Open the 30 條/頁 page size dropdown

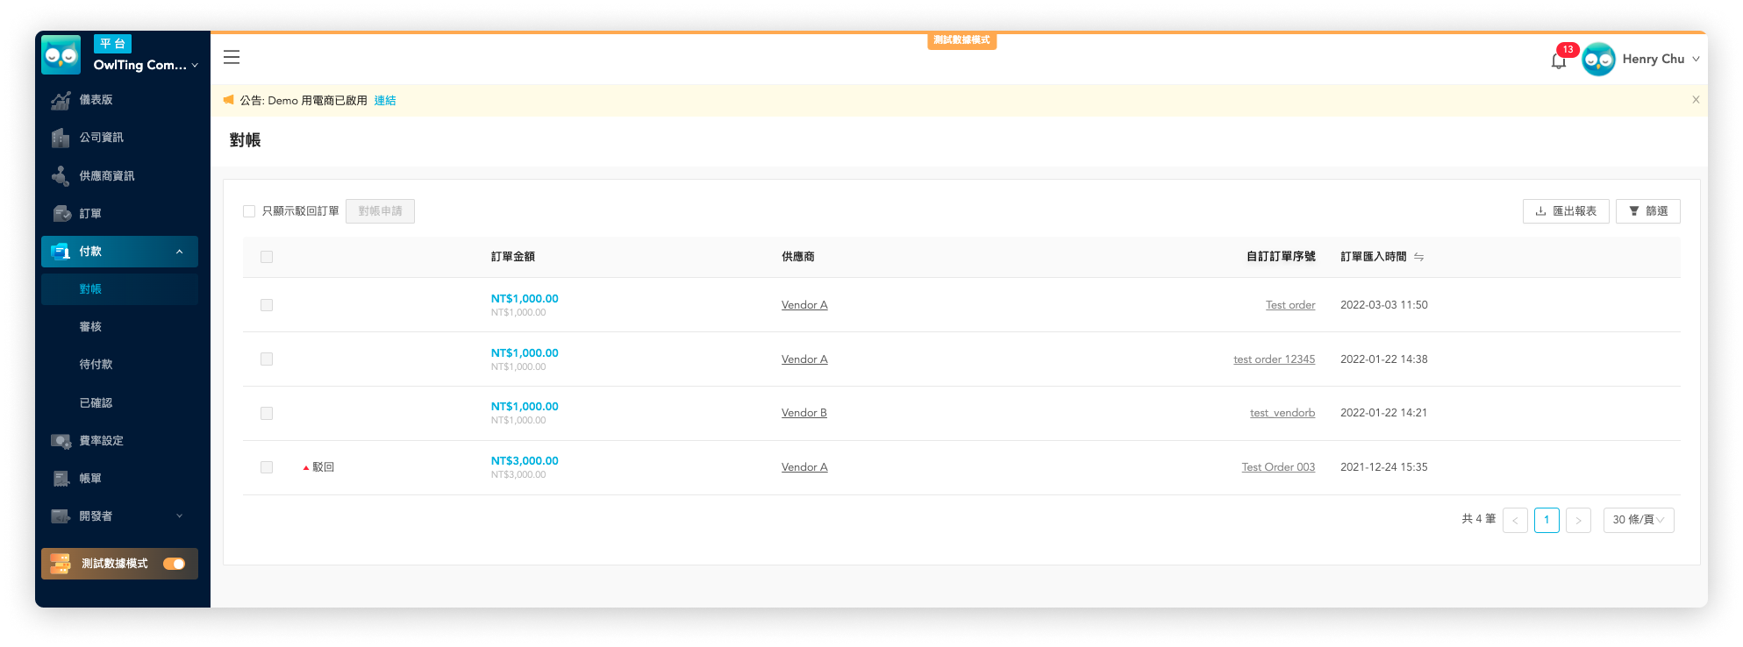coord(1639,520)
